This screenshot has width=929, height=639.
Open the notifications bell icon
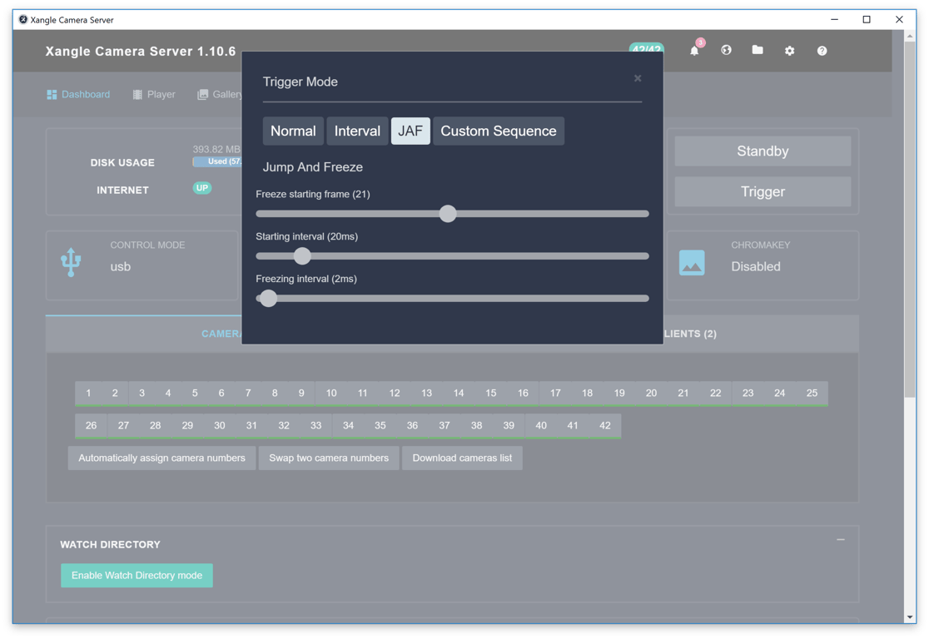pyautogui.click(x=694, y=51)
